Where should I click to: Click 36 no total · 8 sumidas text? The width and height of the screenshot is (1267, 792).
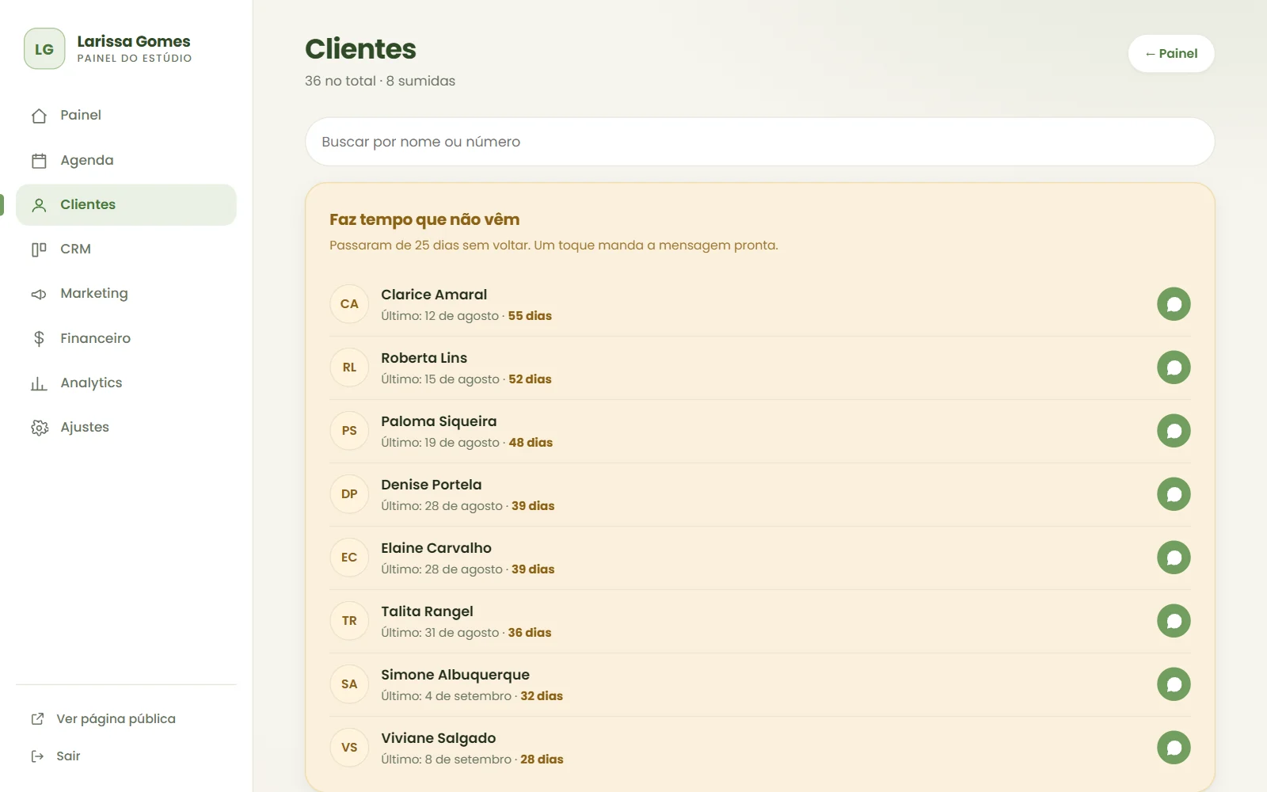380,81
